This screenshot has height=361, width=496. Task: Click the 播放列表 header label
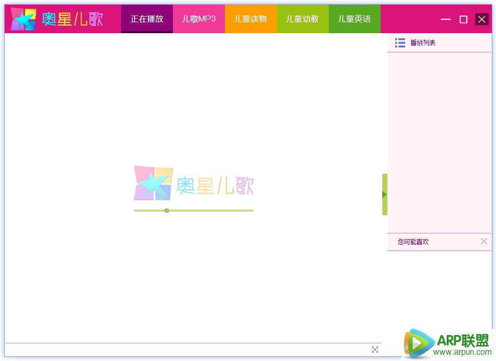(423, 43)
